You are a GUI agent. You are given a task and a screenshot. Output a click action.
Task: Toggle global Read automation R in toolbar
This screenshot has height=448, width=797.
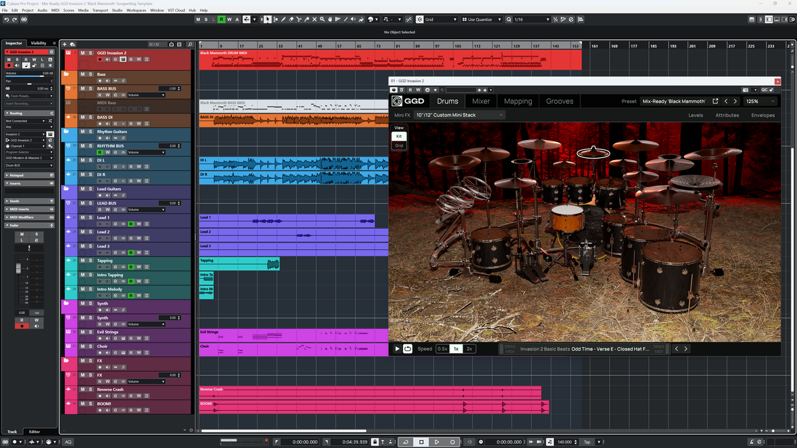click(x=221, y=19)
